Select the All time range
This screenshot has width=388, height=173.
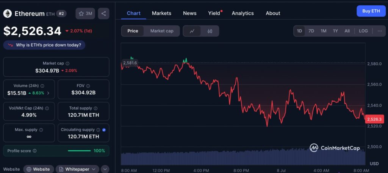pyautogui.click(x=347, y=31)
